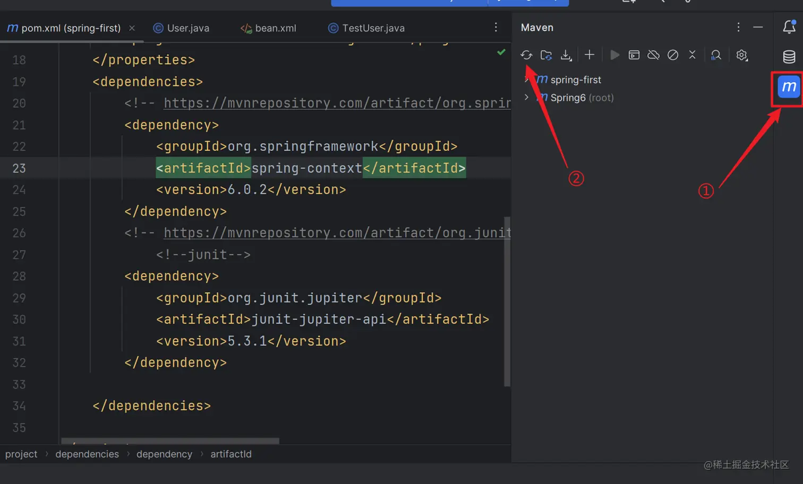Open Database tool window icon
The image size is (803, 484).
[789, 56]
